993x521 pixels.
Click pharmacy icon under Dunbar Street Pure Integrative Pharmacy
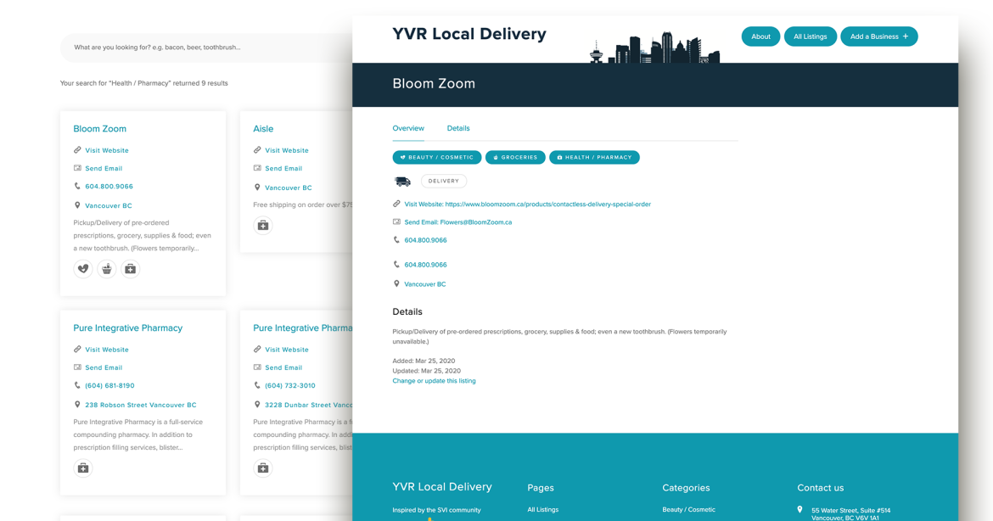(263, 468)
